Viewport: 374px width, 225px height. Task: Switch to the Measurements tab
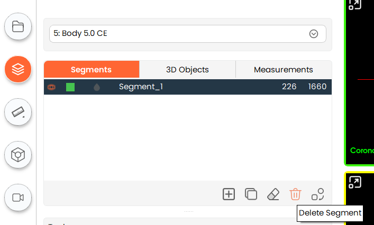point(283,70)
